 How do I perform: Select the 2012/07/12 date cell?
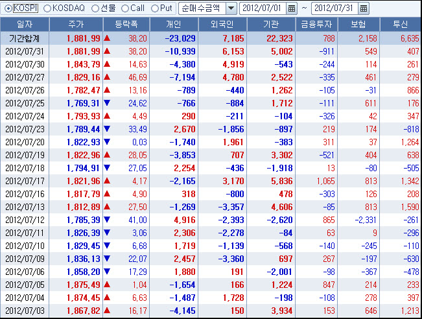pos(25,220)
